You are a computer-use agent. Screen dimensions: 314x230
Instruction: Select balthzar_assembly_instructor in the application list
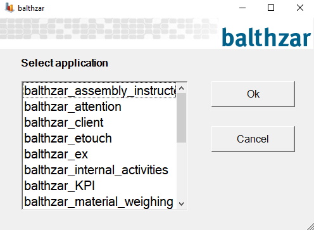99,91
